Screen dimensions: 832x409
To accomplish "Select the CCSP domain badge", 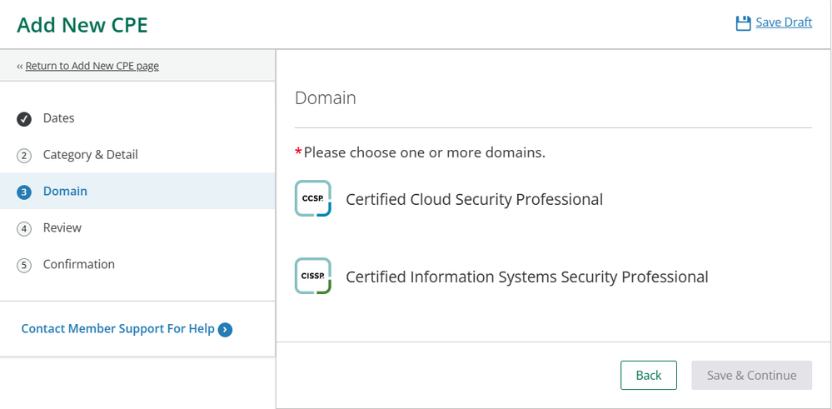I will point(313,198).
